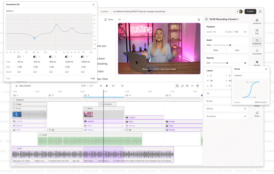This screenshot has width=274, height=174.
Task: Adjust the Audio volume slider handle
Action: pos(230,45)
